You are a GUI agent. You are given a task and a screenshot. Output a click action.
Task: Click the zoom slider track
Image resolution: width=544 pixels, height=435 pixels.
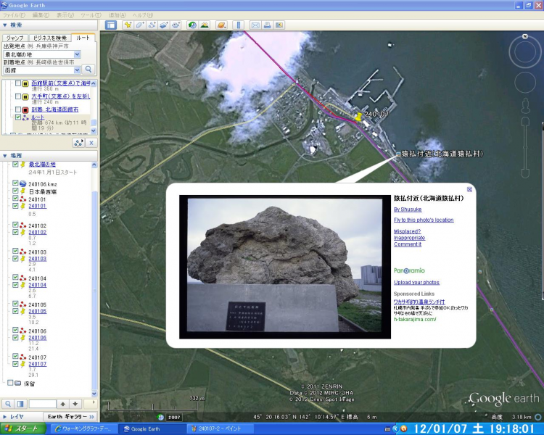click(x=525, y=146)
